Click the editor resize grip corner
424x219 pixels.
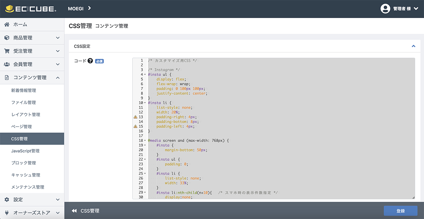(x=413, y=197)
